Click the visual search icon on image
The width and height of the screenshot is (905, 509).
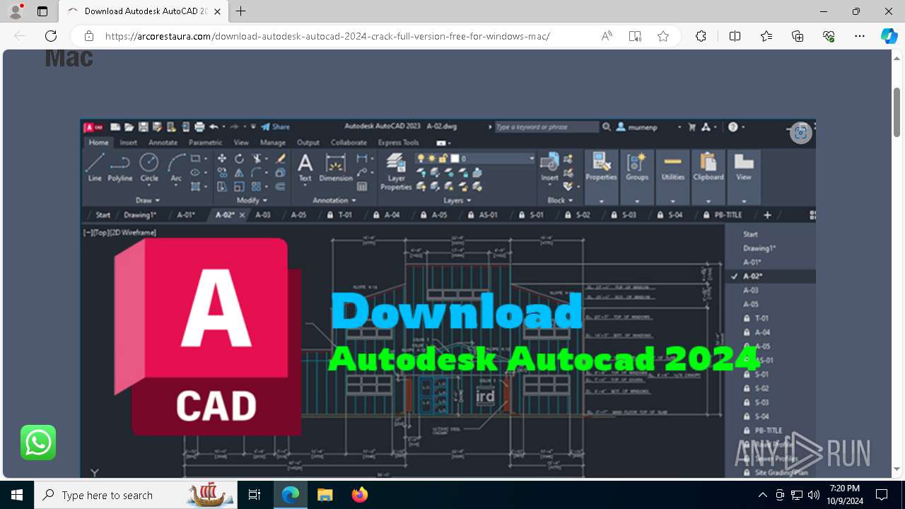[800, 132]
